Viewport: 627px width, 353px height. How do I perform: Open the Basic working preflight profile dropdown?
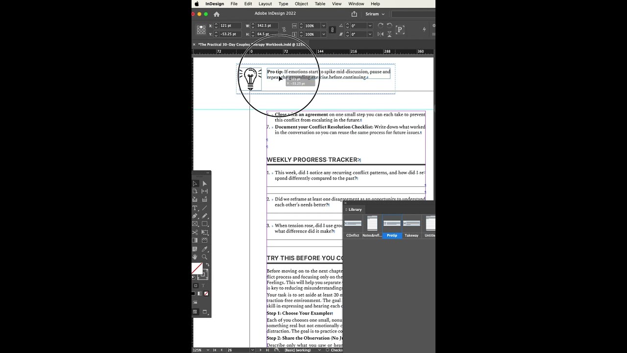pos(319,350)
